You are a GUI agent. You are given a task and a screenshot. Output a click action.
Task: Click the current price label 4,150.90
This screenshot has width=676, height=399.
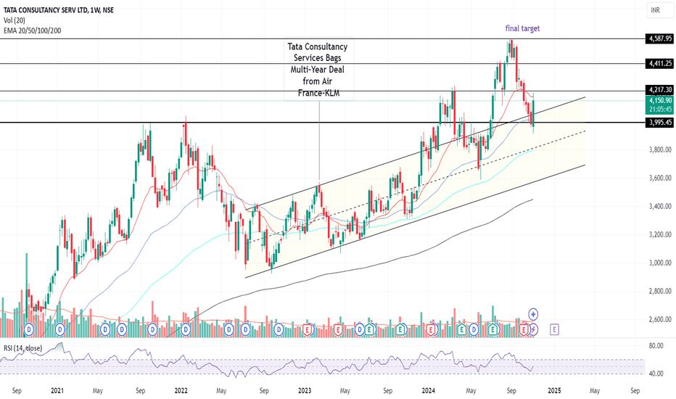coord(659,101)
